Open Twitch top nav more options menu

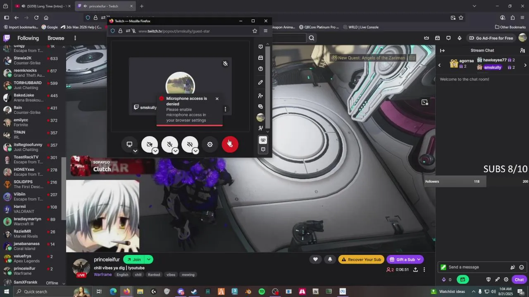75,38
